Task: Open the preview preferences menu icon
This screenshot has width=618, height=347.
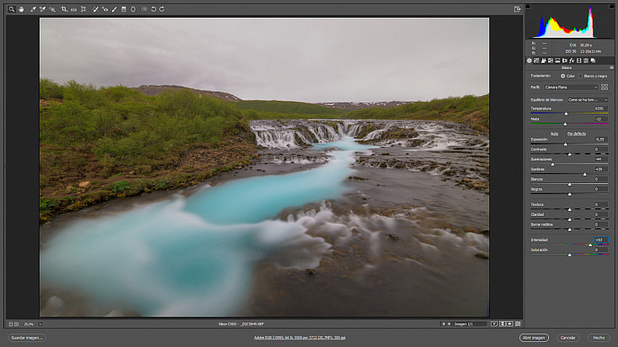Action: [518, 324]
